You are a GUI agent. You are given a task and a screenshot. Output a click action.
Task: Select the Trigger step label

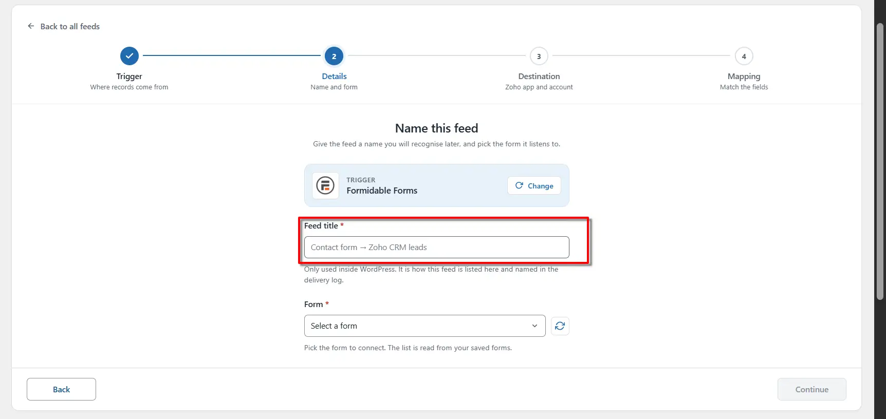pyautogui.click(x=130, y=76)
